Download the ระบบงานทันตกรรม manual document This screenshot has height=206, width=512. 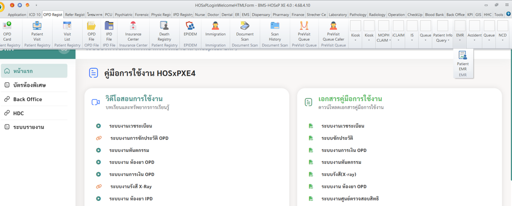[341, 162]
